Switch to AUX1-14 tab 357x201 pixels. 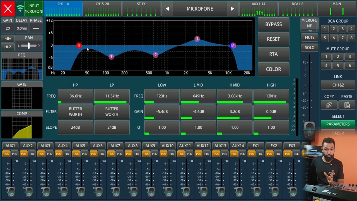[258, 9]
